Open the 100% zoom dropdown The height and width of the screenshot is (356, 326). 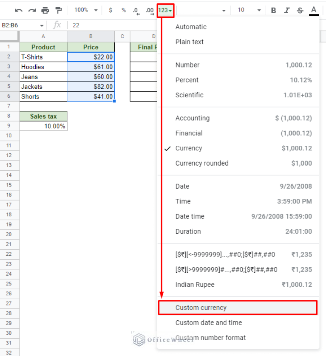pyautogui.click(x=86, y=10)
